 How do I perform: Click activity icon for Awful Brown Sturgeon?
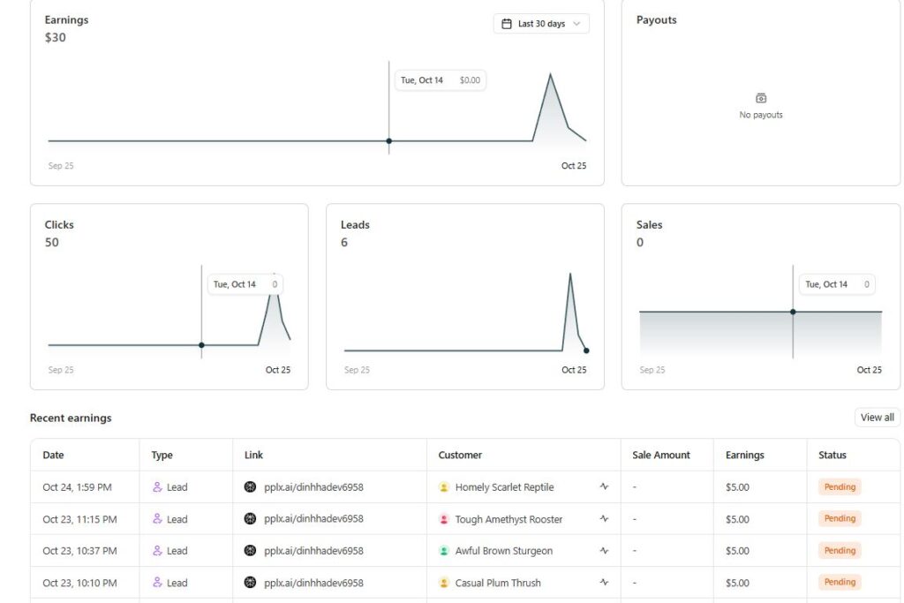point(604,551)
